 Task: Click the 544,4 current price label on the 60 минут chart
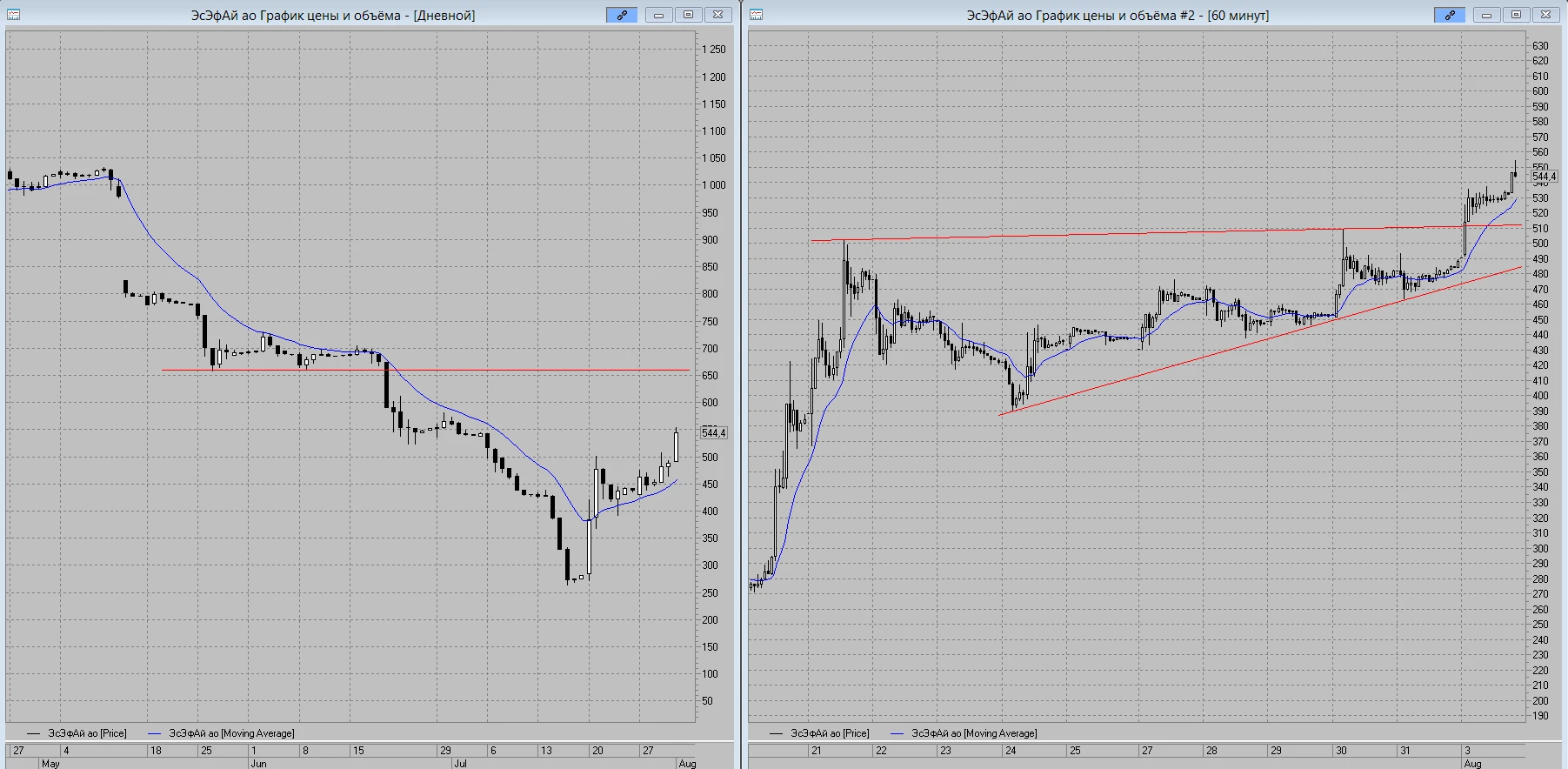coord(1545,177)
